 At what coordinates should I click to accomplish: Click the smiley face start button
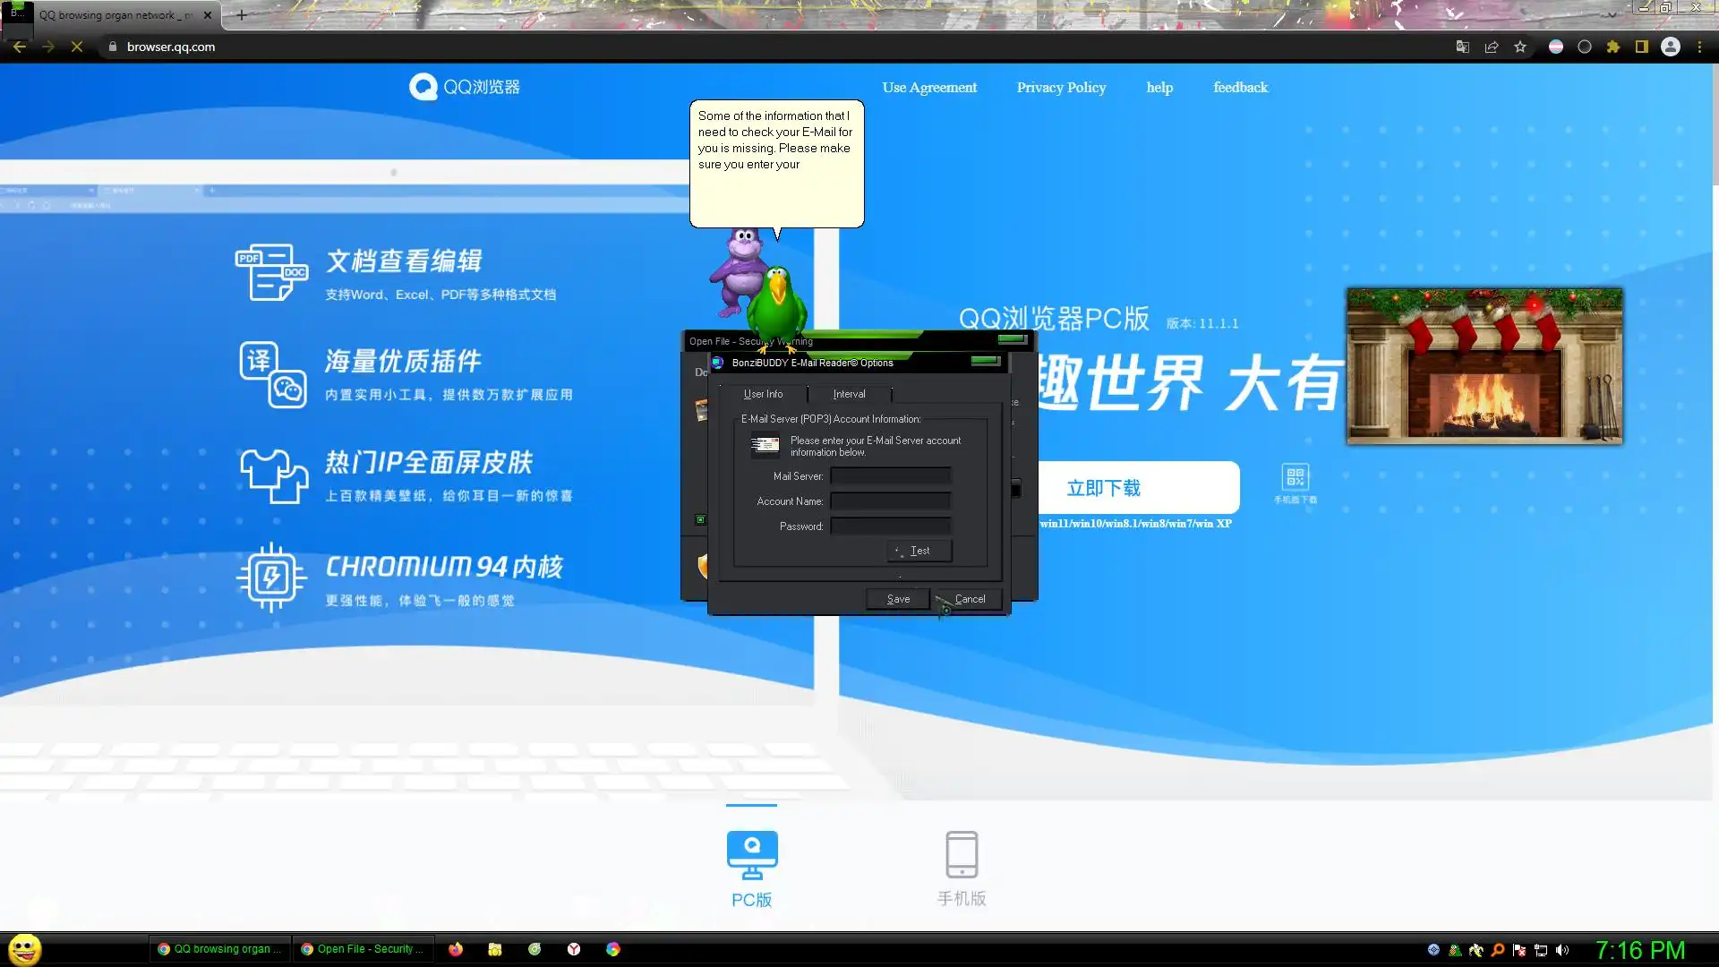click(25, 949)
